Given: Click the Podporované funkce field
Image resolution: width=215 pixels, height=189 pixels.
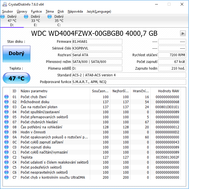Looking at the screenshot, I should pos(129,82).
